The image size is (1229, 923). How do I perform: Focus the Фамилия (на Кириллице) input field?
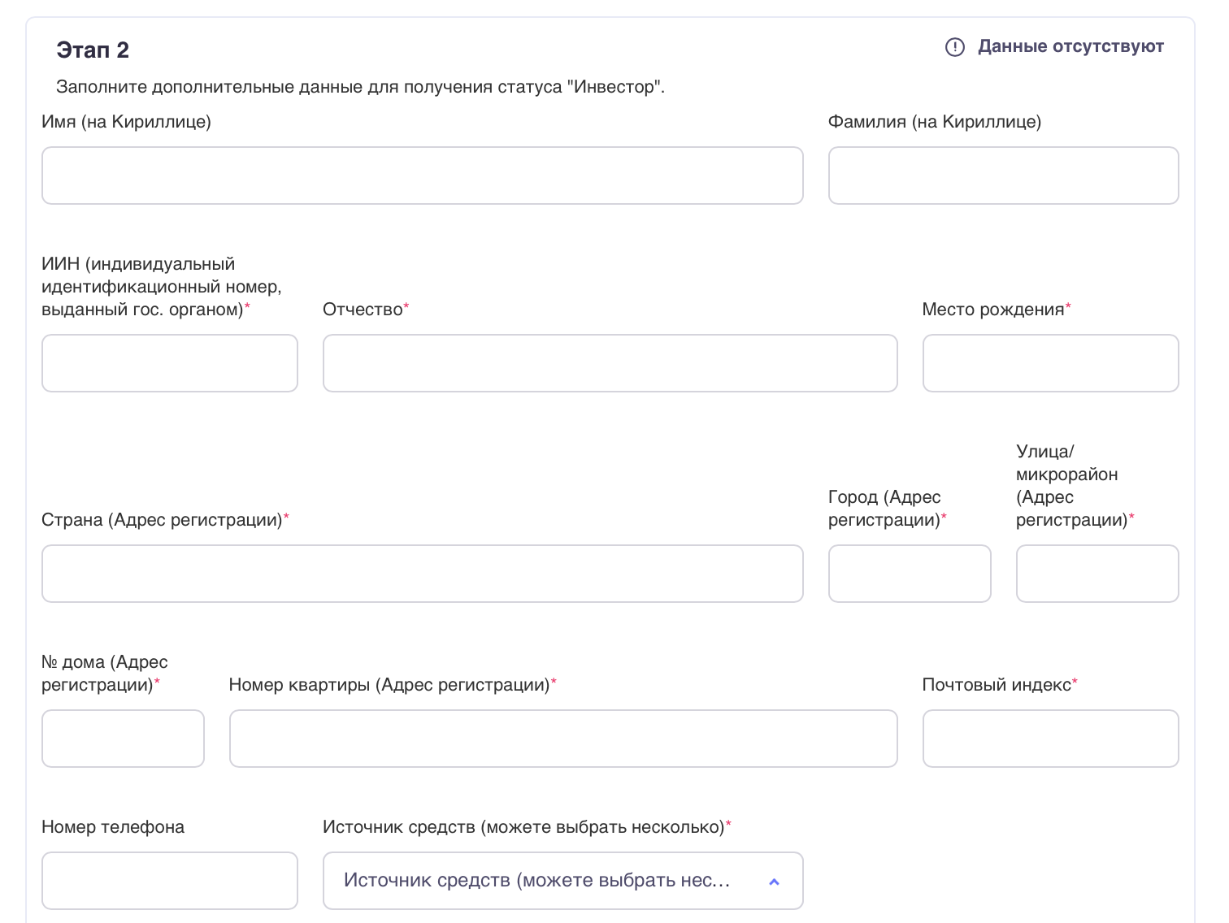1003,175
